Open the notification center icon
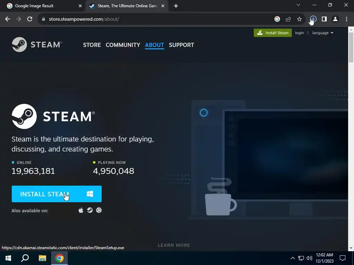 click(343, 258)
